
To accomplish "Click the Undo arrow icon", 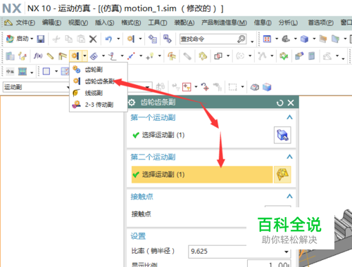I will [x=108, y=39].
